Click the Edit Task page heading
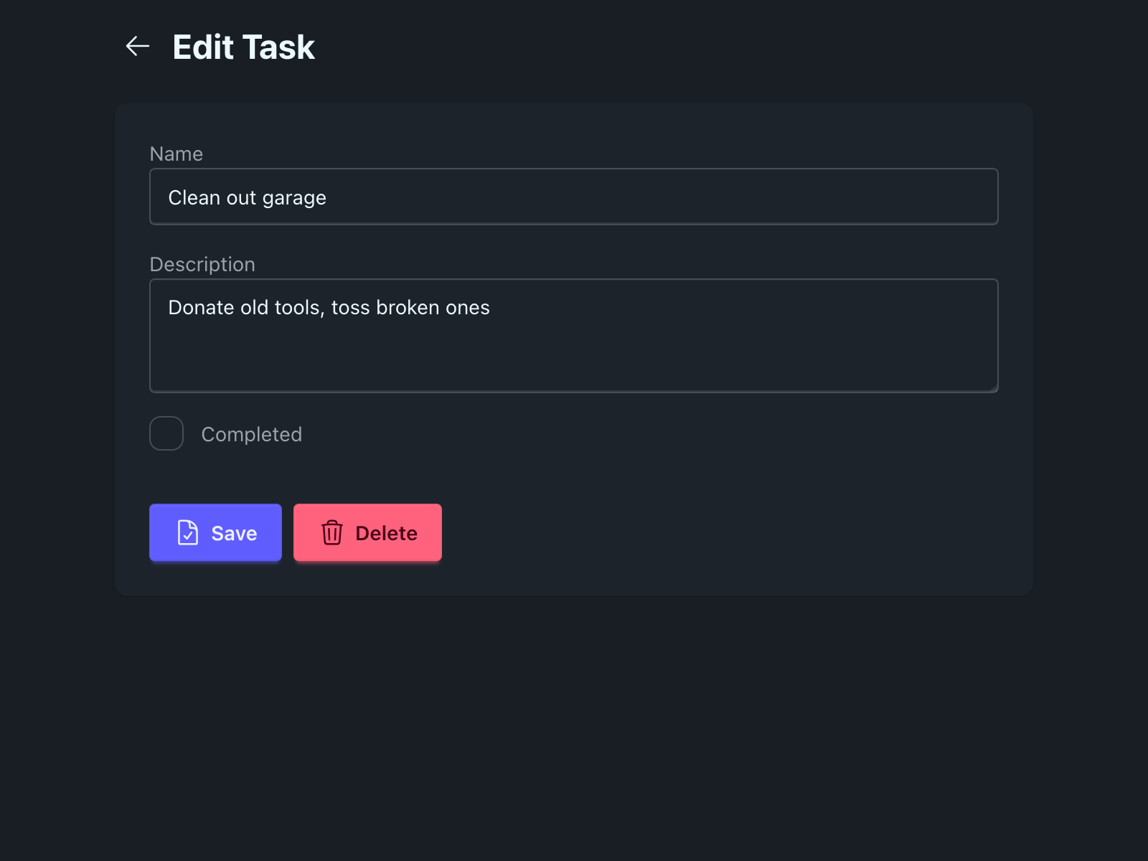The height and width of the screenshot is (861, 1148). tap(243, 47)
